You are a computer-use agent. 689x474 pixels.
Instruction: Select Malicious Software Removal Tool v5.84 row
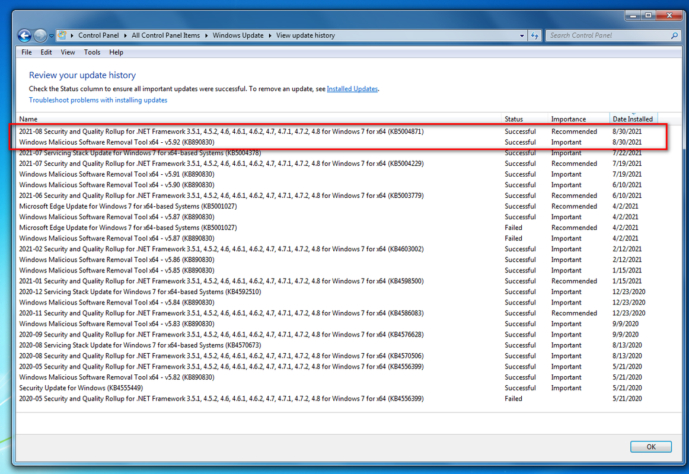337,302
